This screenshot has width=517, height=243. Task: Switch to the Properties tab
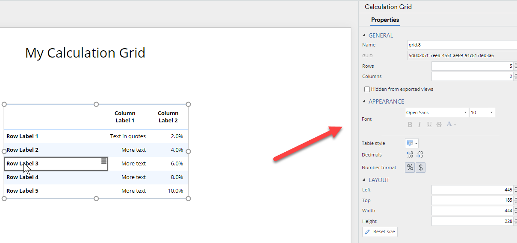coord(385,20)
